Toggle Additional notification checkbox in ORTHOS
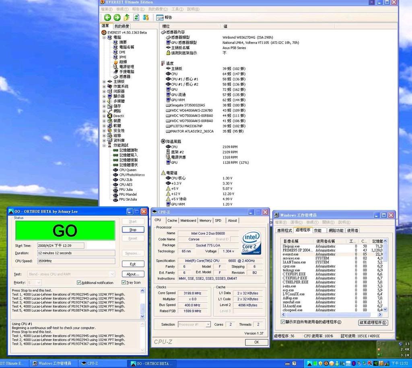Viewport: 412px width, 368px height. coord(78,283)
